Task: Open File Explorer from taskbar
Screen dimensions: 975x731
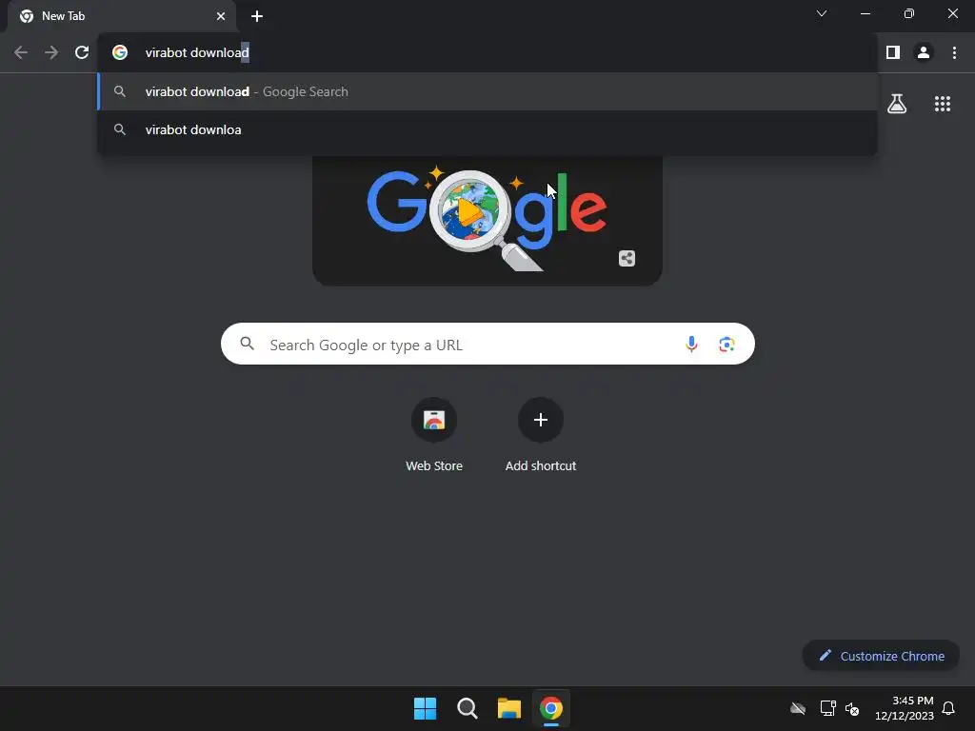Action: pos(508,708)
